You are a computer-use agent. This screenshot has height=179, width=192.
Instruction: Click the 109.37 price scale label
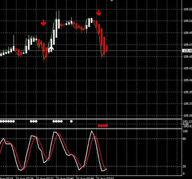coord(188,104)
